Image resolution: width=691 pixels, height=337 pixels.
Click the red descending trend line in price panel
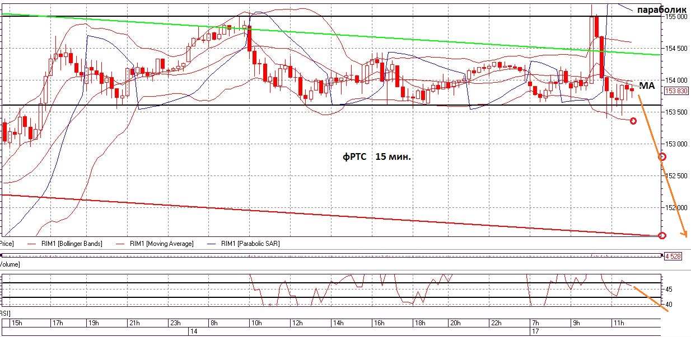point(330,215)
